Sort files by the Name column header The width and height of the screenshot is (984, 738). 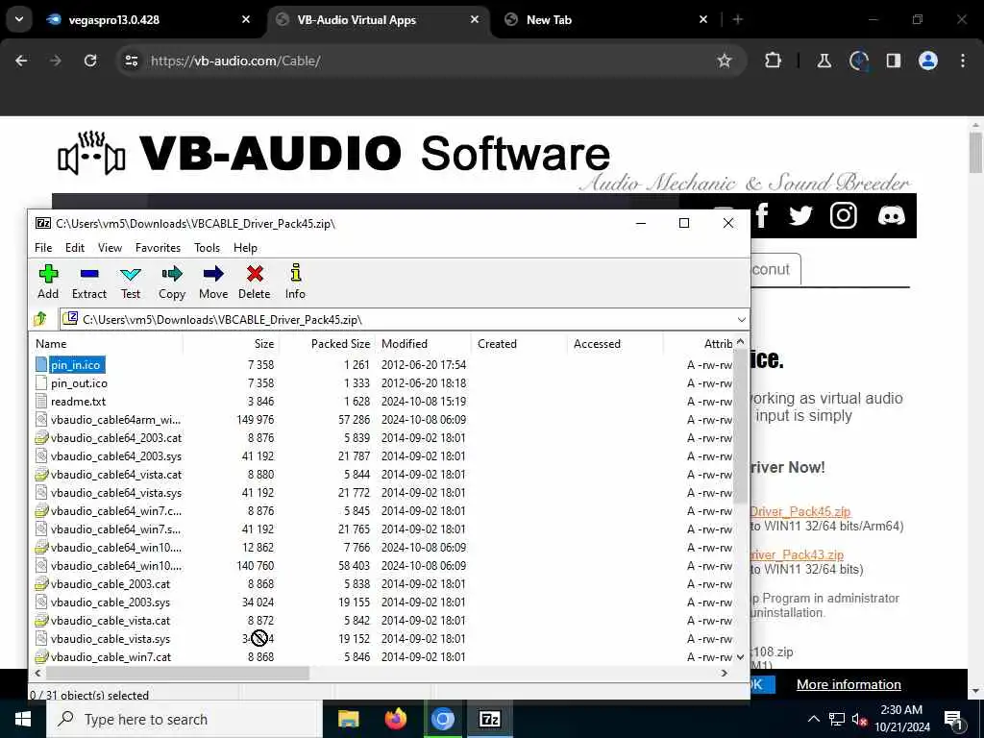(107, 344)
